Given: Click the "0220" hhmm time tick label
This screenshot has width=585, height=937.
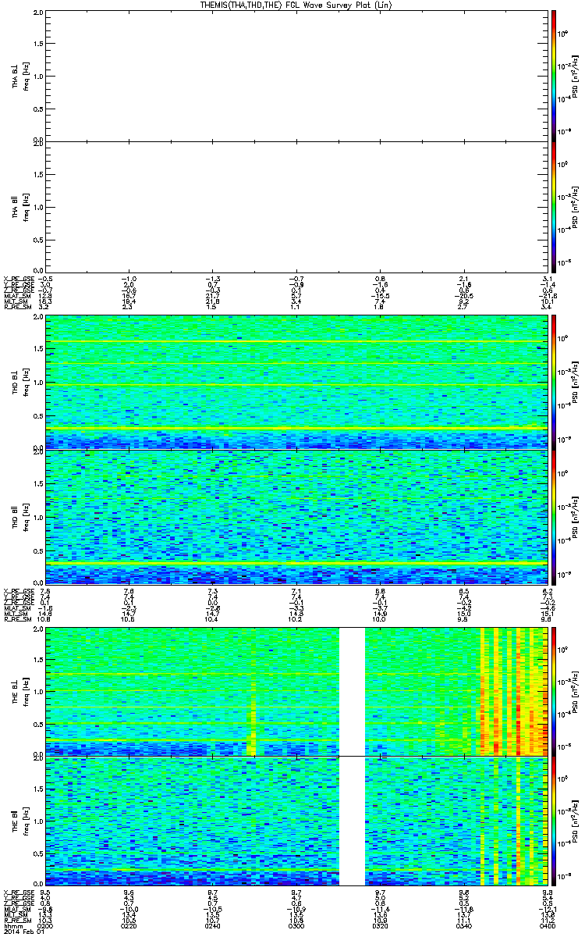Looking at the screenshot, I should pyautogui.click(x=129, y=926).
